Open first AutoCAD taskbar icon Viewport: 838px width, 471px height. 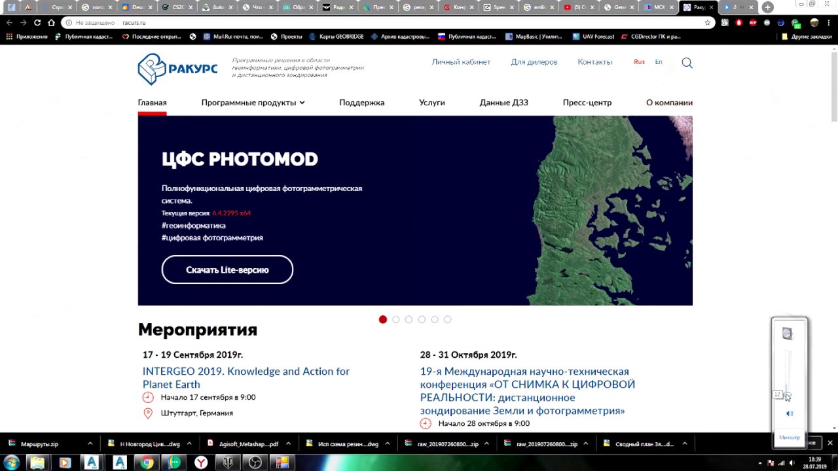point(92,462)
